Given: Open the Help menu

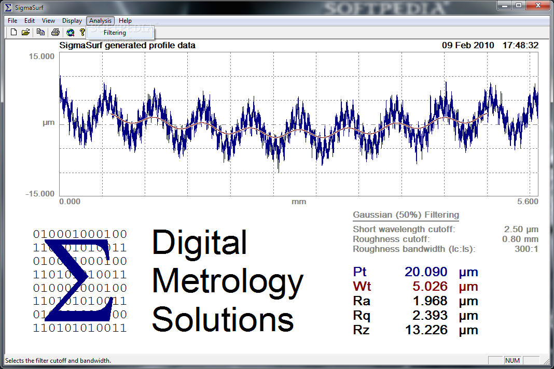Looking at the screenshot, I should [125, 21].
